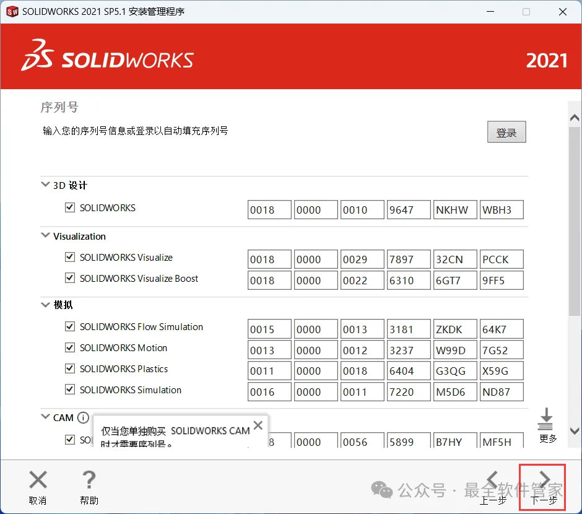
Task: Click Simulation serial field containing ND87
Action: point(502,391)
